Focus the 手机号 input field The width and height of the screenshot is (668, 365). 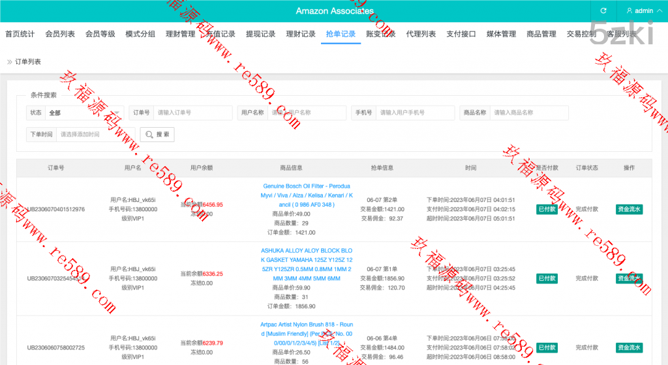click(415, 113)
